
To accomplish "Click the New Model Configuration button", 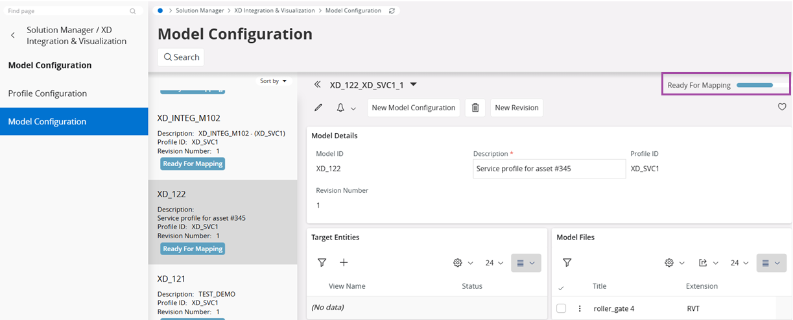I will tap(413, 108).
